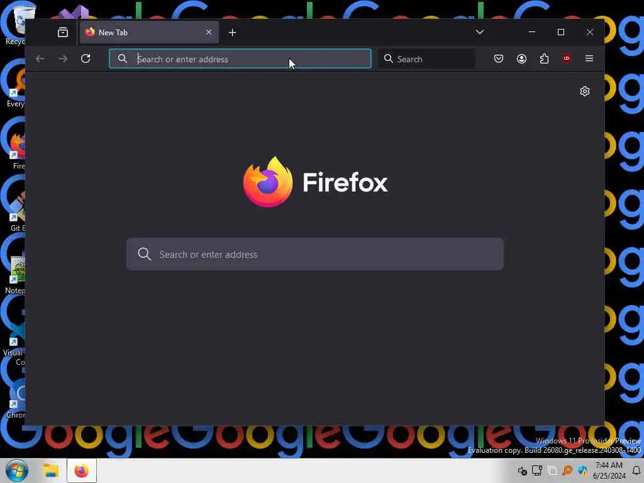The width and height of the screenshot is (644, 483).
Task: Open Firefox account icon
Action: tap(521, 58)
